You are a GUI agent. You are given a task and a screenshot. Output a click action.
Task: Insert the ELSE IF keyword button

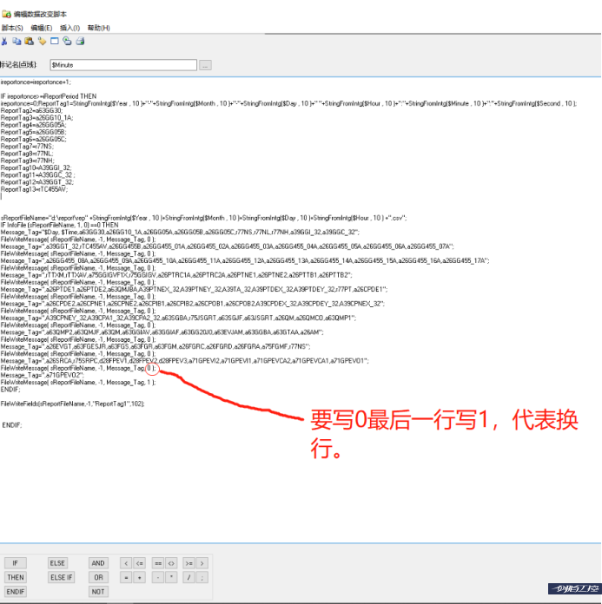62,577
